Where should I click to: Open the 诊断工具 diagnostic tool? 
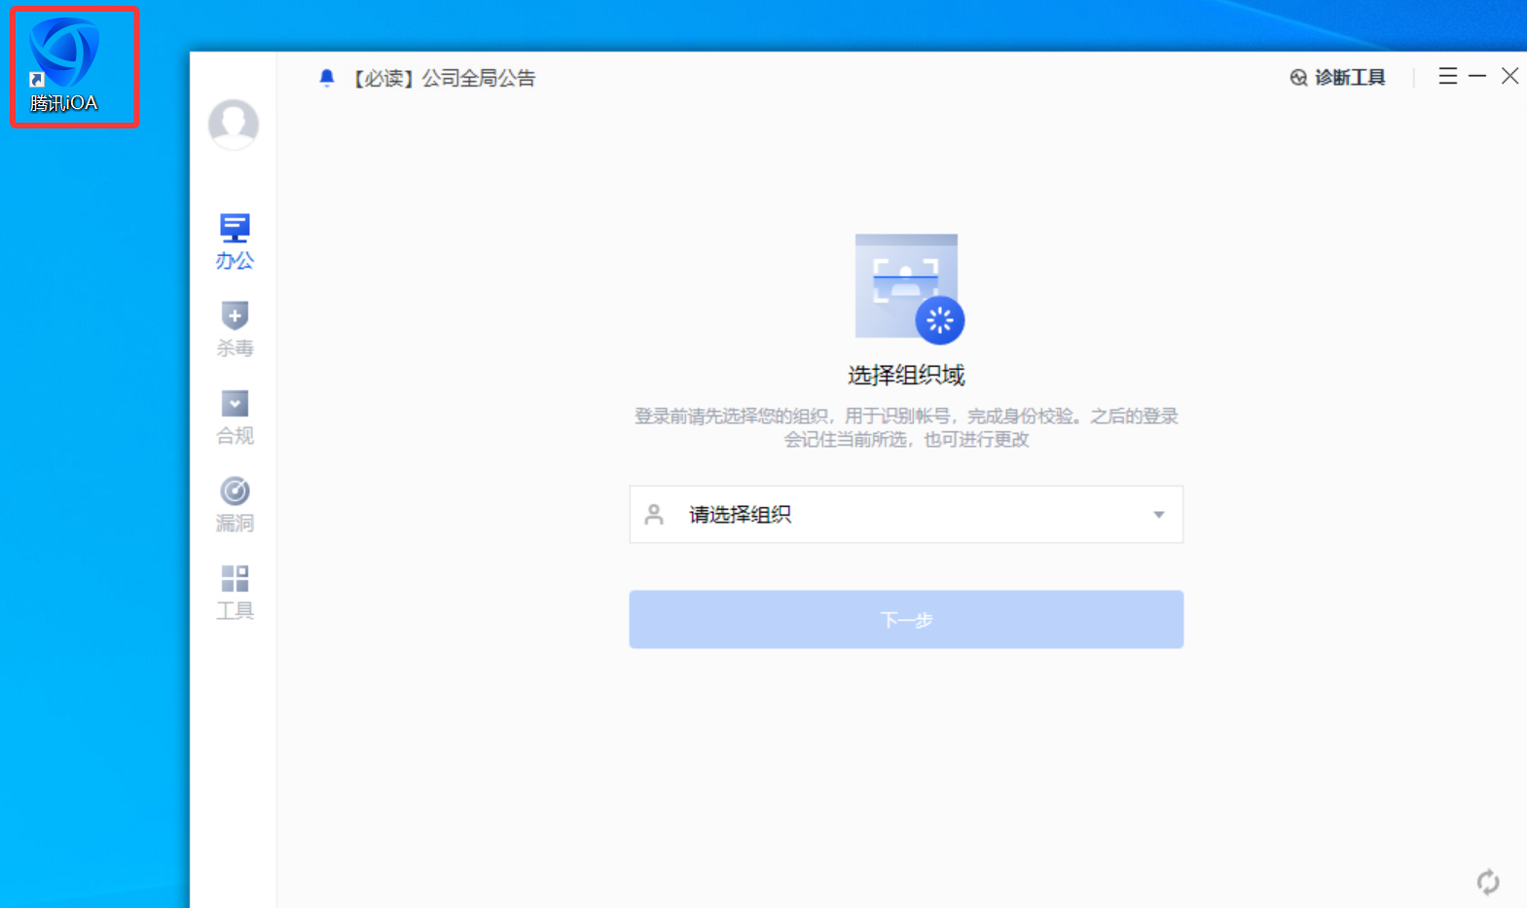pos(1337,77)
